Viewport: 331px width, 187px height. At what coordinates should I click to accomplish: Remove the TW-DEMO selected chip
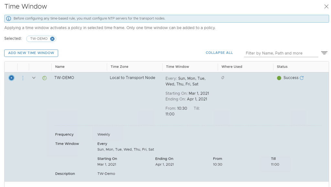52,39
